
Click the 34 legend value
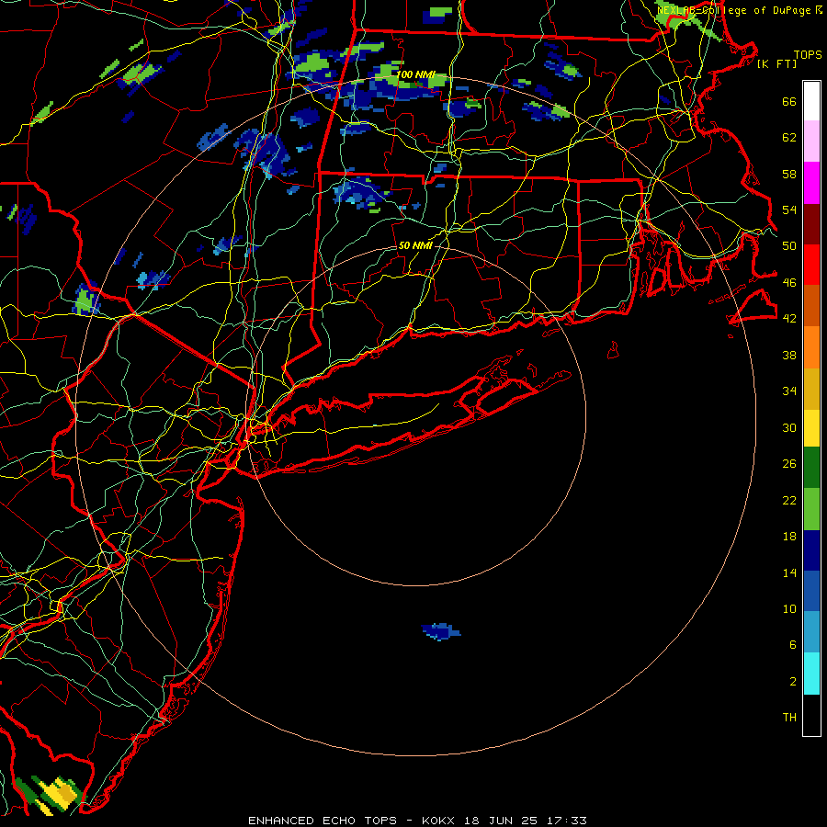pos(789,391)
